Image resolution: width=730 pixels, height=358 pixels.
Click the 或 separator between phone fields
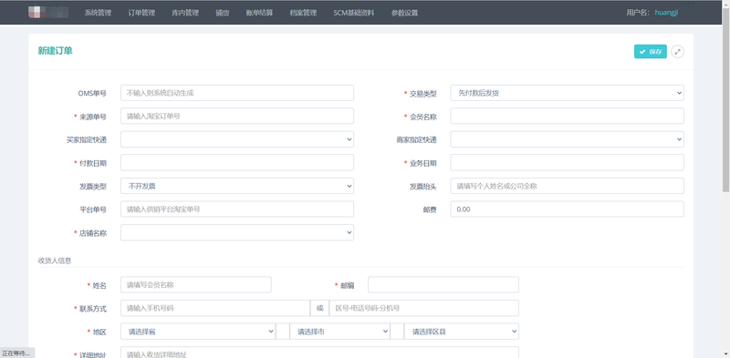pos(320,308)
